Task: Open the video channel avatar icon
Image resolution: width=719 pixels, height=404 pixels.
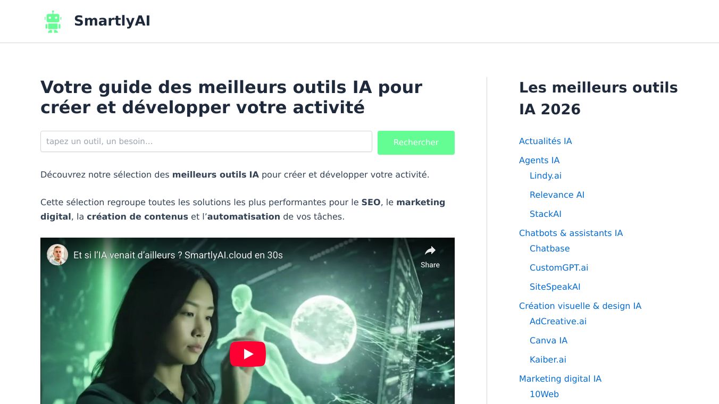Action: pyautogui.click(x=57, y=255)
